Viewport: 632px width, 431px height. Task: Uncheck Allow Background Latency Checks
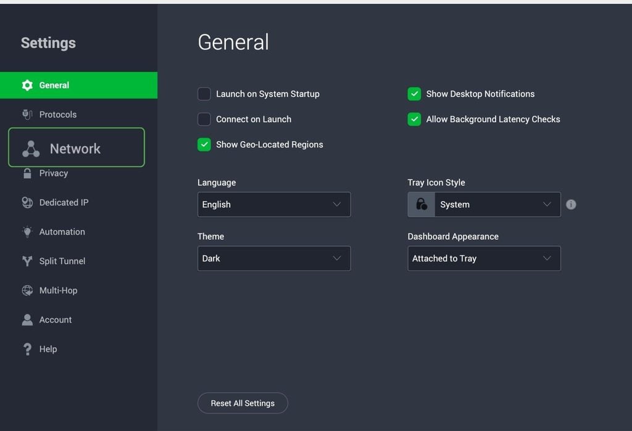[414, 119]
